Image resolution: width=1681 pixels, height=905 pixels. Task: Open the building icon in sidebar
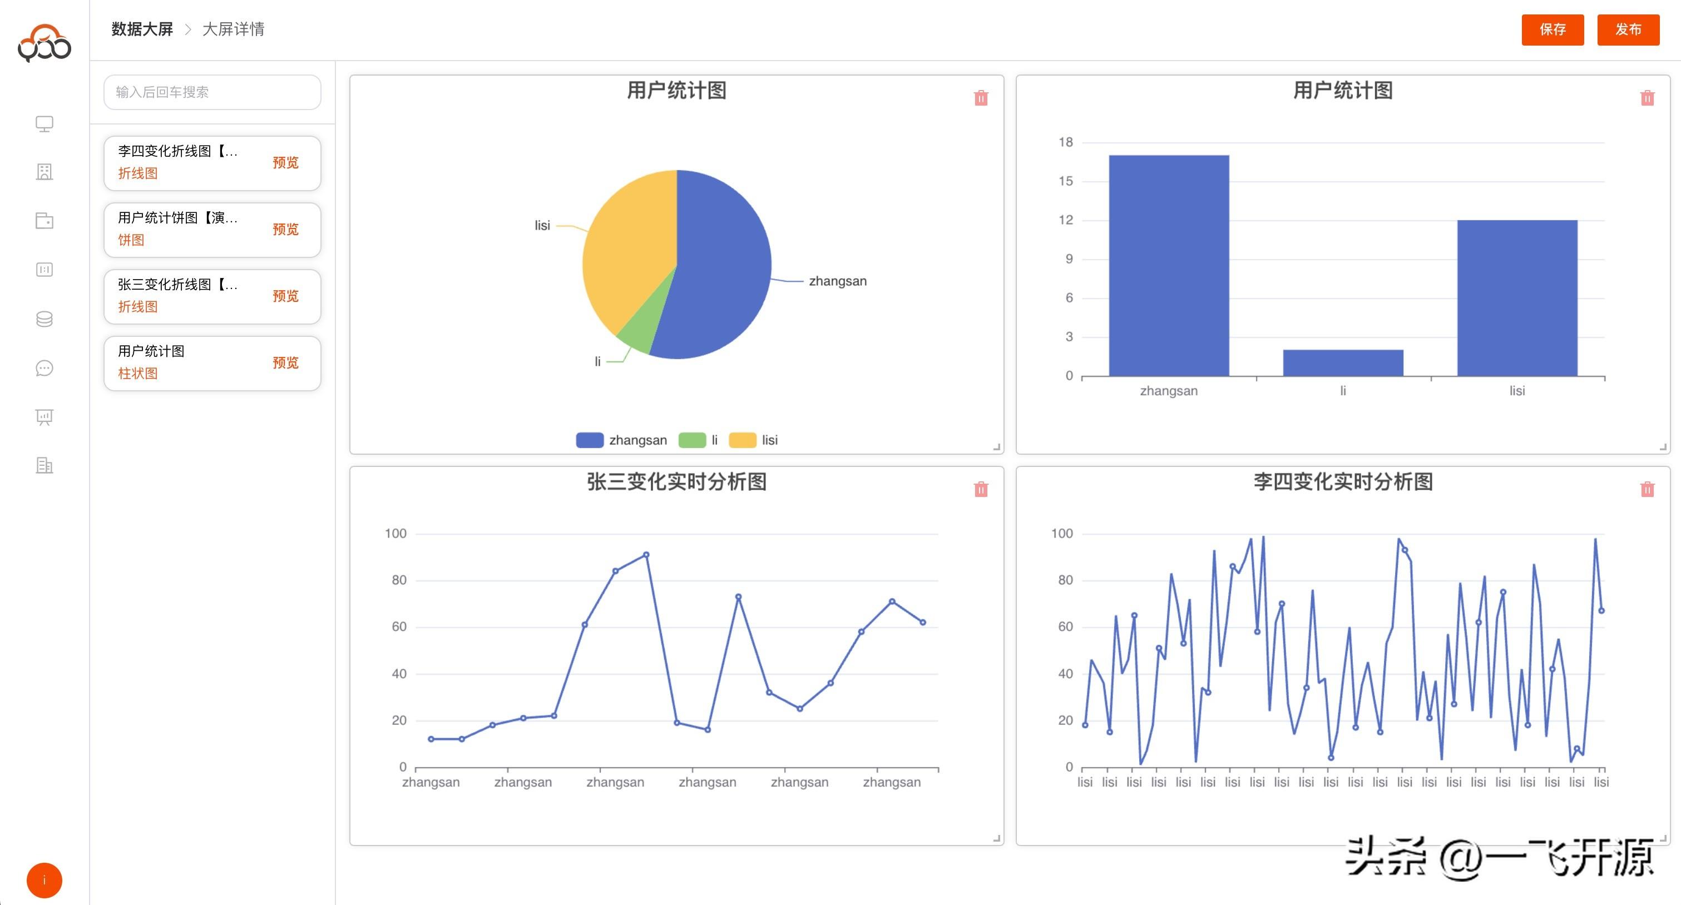45,172
